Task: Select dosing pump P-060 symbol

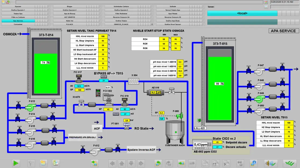Action: tap(179, 115)
